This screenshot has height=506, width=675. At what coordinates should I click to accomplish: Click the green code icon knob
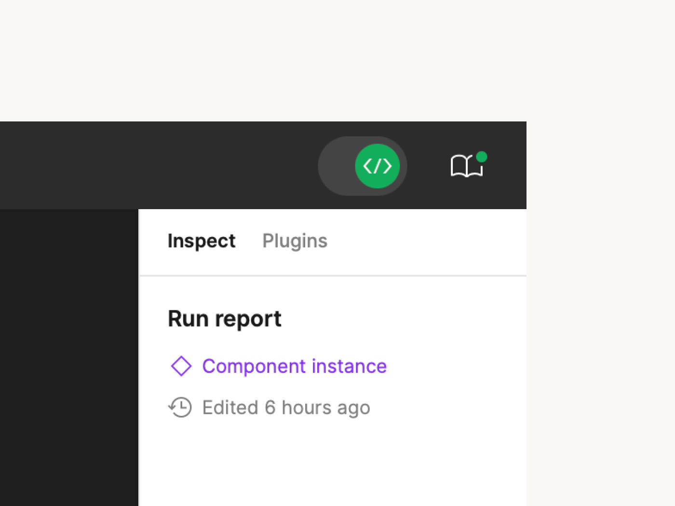(377, 166)
